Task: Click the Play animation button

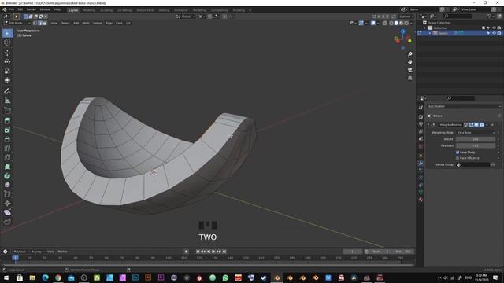Action: point(213,252)
